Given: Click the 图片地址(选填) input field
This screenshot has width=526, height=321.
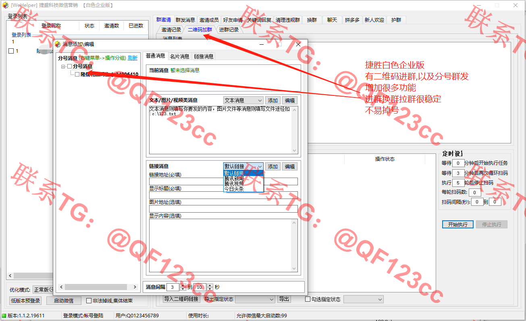Looking at the screenshot, I should tap(223, 209).
